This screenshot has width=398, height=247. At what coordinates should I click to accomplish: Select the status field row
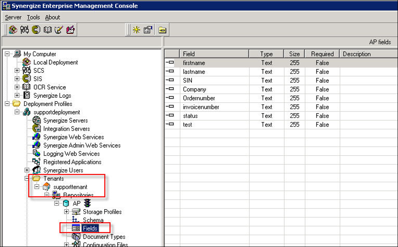pos(281,116)
